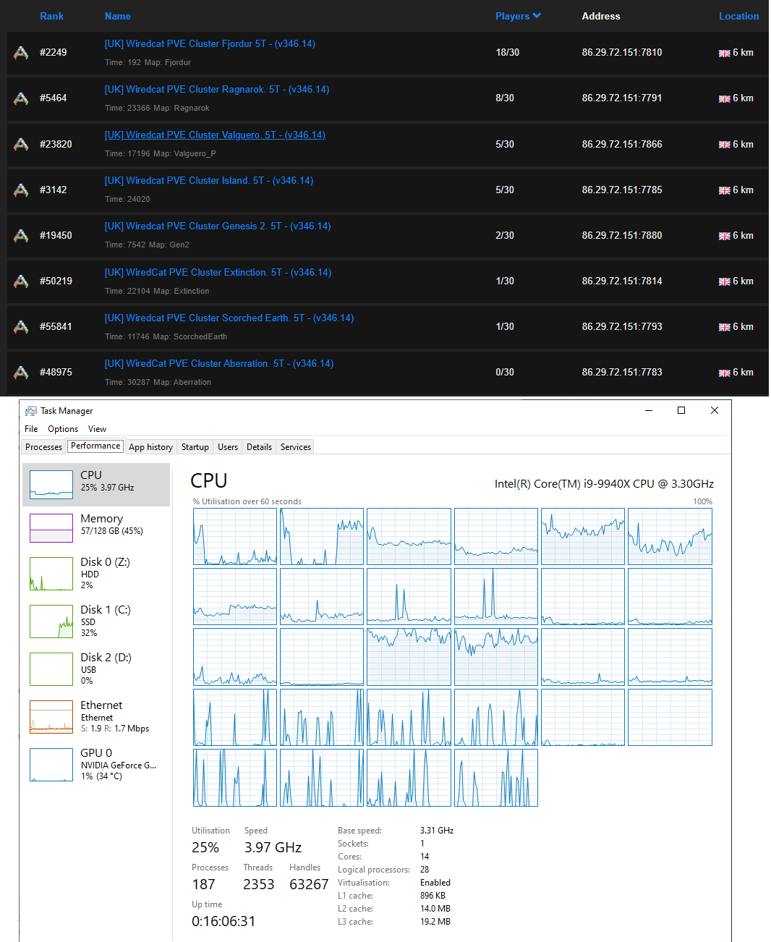Screen dimensions: 771x942
Task: Select Ethernet in performance sidebar
Action: coord(96,717)
